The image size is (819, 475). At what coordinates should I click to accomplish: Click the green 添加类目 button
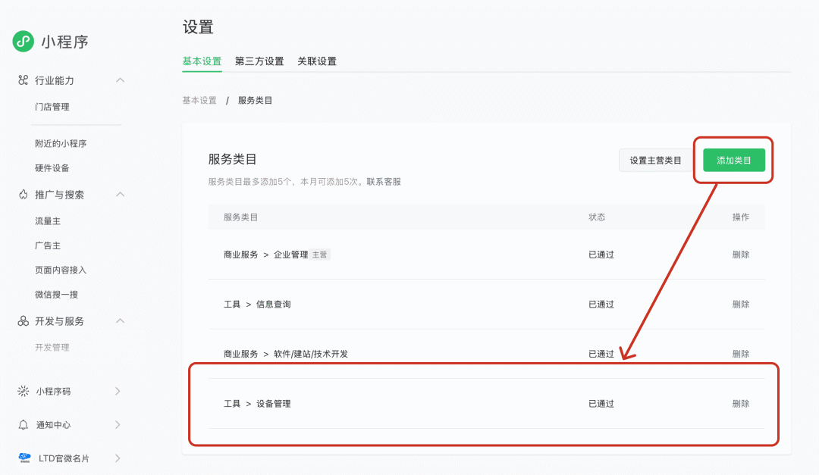pos(734,160)
